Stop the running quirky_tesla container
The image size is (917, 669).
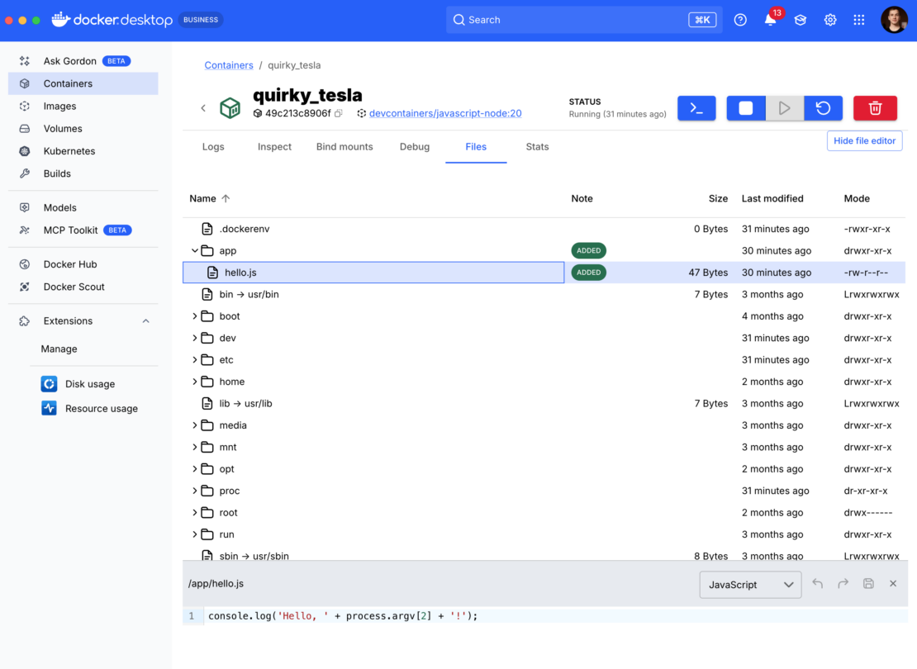pos(746,108)
